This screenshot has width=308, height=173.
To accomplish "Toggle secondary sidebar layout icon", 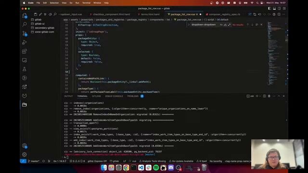I will coord(279,9).
